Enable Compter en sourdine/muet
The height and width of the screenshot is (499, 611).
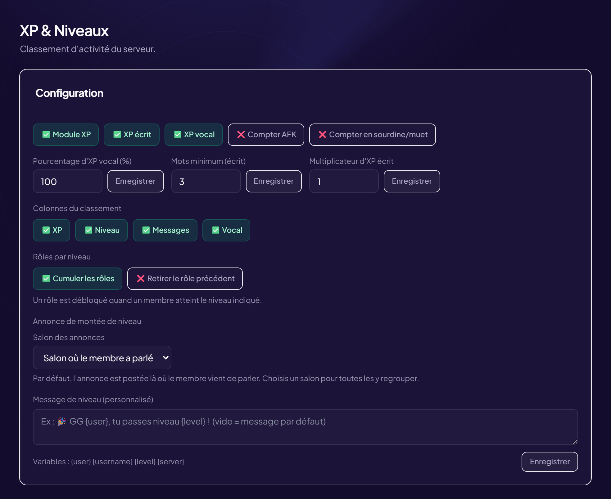(x=373, y=135)
